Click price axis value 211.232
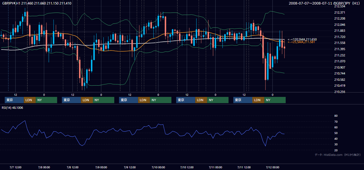Viewport: 364px width, 170px height. click(340, 55)
